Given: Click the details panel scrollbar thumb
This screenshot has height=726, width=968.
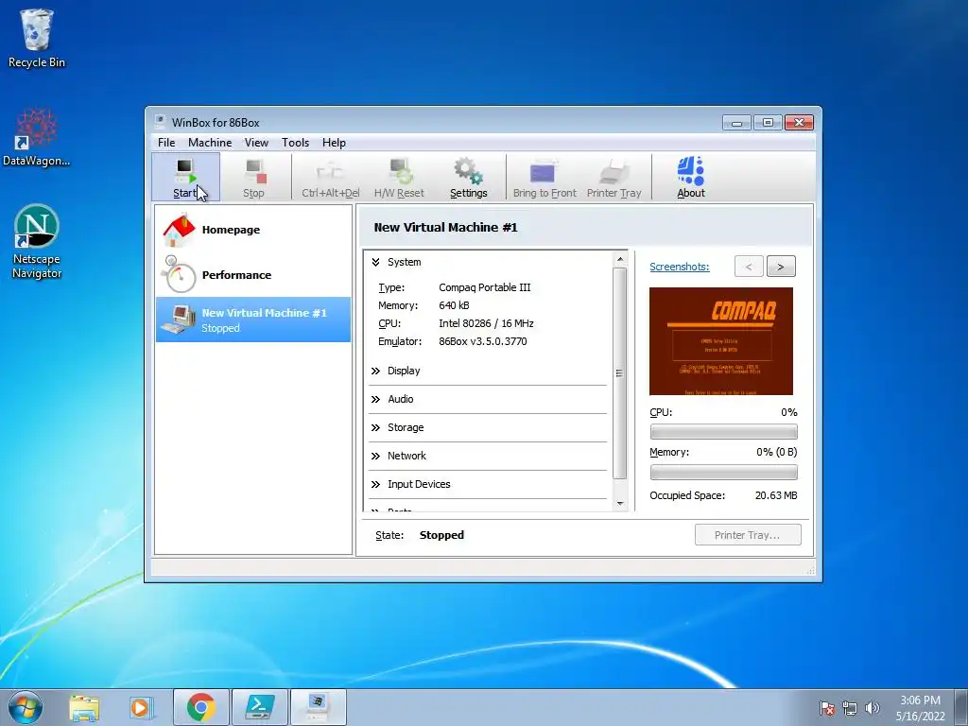Looking at the screenshot, I should pyautogui.click(x=620, y=373).
